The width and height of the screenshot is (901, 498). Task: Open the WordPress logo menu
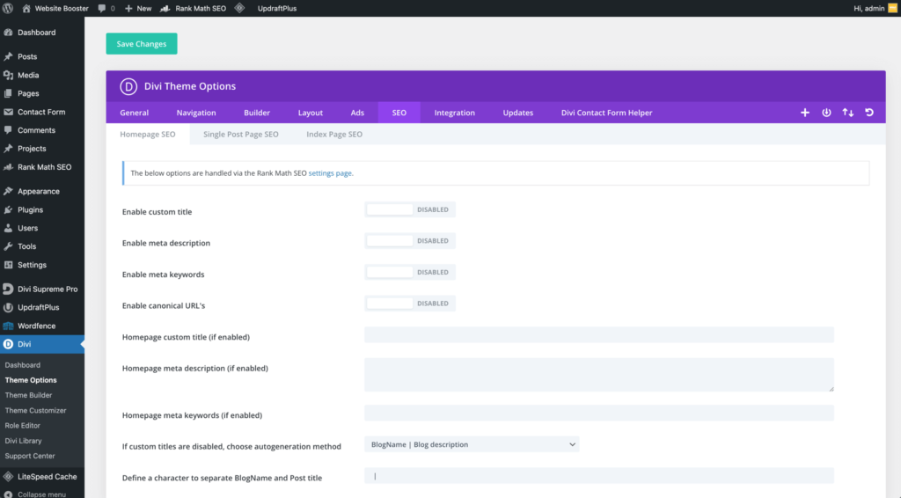coord(9,8)
